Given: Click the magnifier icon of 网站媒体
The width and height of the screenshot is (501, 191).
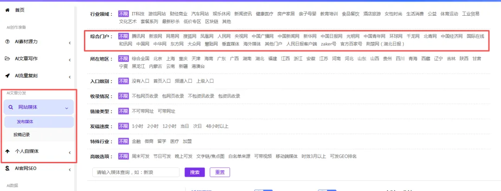Looking at the screenshot, I should pyautogui.click(x=11, y=107).
